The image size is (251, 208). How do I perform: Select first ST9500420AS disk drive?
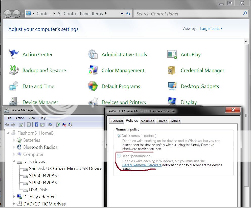pos(43,176)
